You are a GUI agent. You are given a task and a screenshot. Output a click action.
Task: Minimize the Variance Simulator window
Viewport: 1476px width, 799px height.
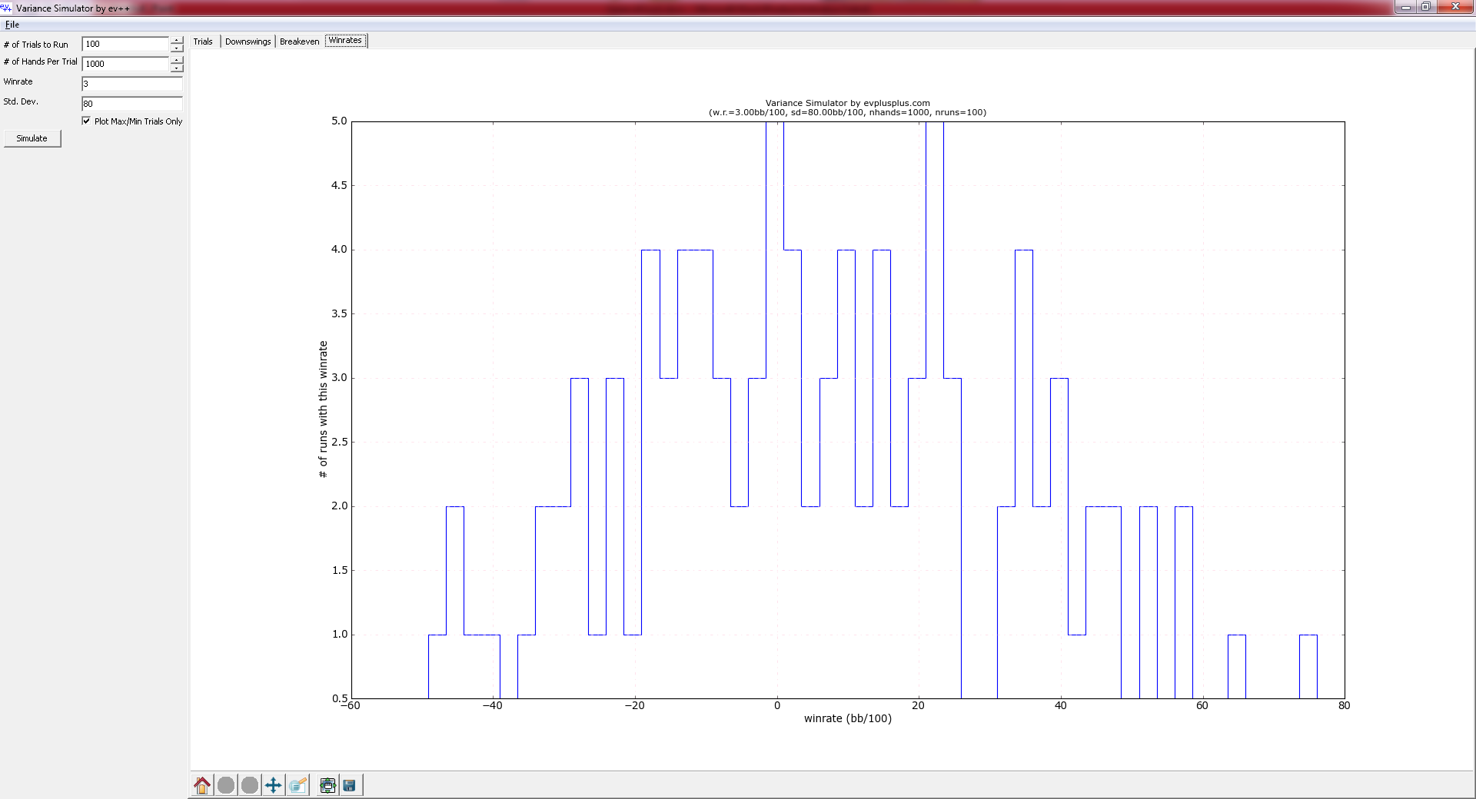click(x=1405, y=7)
